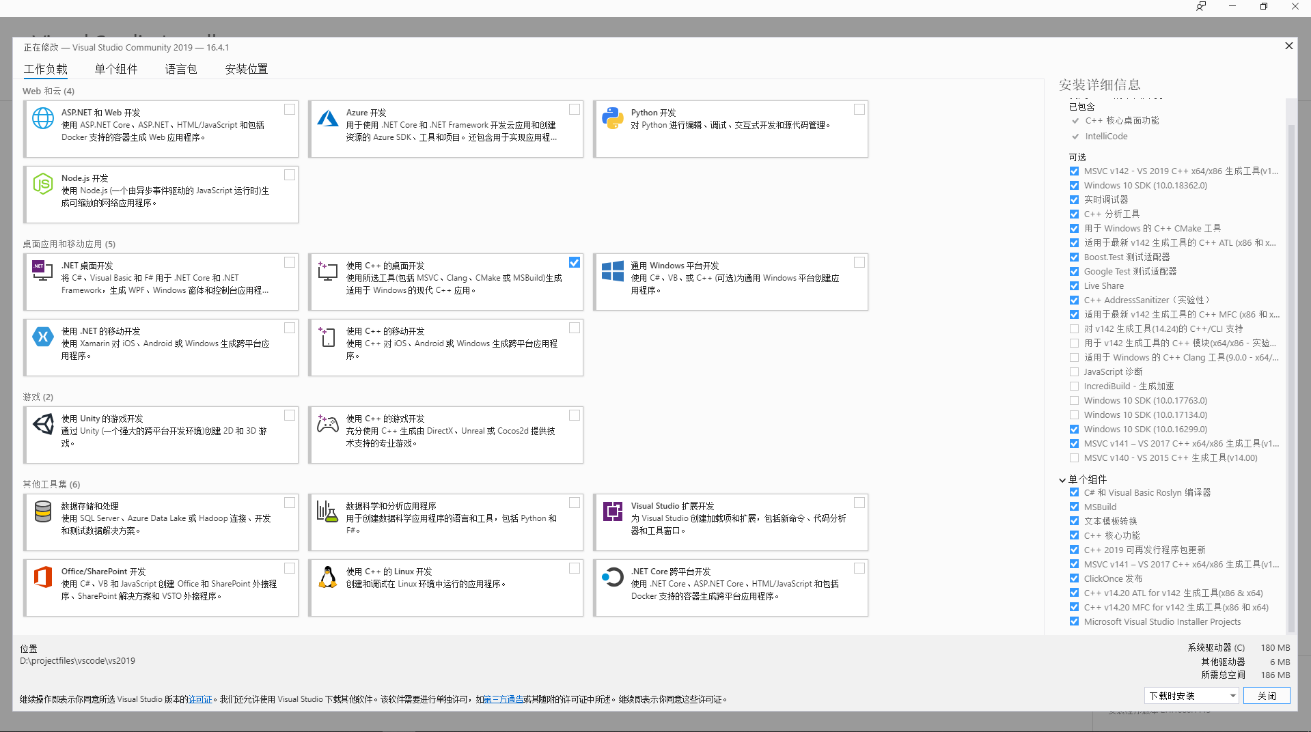
Task: Switch to the 单个组件 tab
Action: point(116,69)
